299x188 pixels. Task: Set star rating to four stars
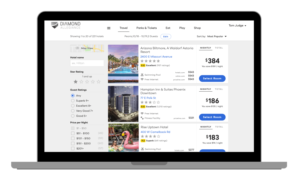click(93, 82)
